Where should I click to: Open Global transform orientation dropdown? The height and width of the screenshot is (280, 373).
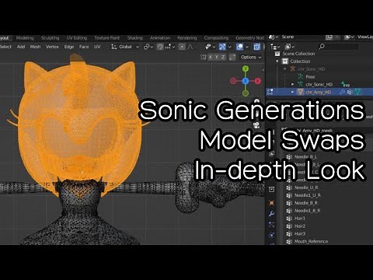(125, 47)
